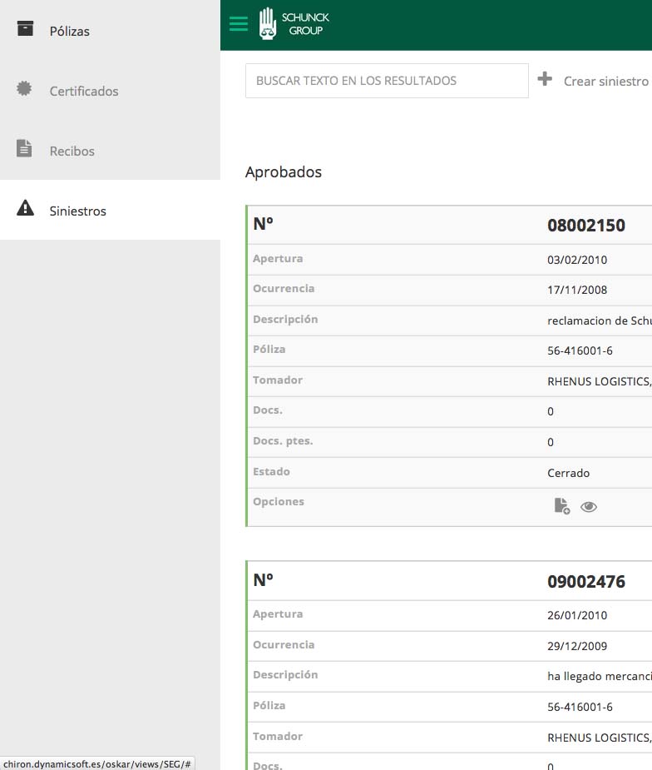652x770 pixels.
Task: Click policy 56-416001-6 of claim 08002150
Action: click(580, 351)
